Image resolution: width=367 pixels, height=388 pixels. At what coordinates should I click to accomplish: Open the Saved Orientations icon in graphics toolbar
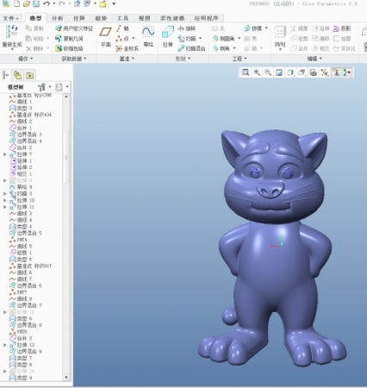click(302, 72)
